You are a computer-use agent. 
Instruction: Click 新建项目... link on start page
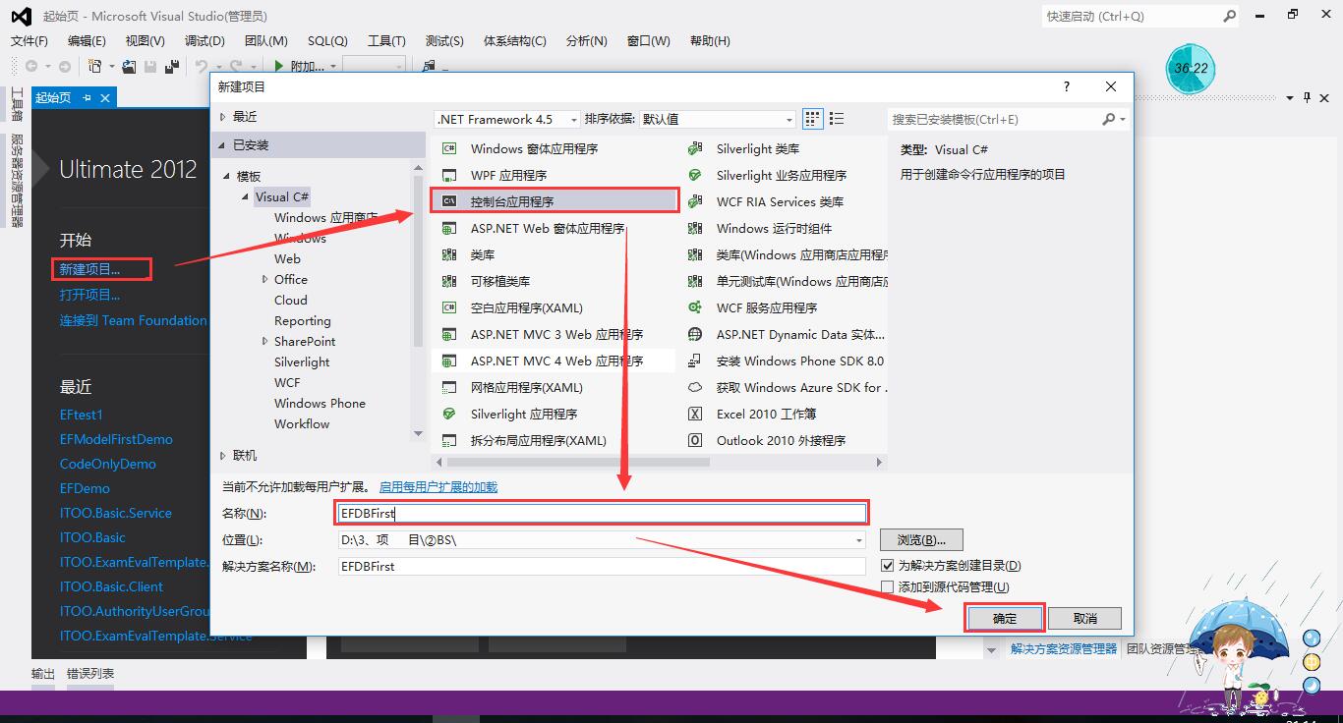tap(89, 269)
